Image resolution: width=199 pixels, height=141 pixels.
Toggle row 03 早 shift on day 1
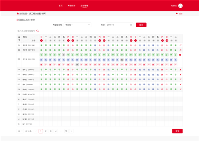click(x=41, y=55)
